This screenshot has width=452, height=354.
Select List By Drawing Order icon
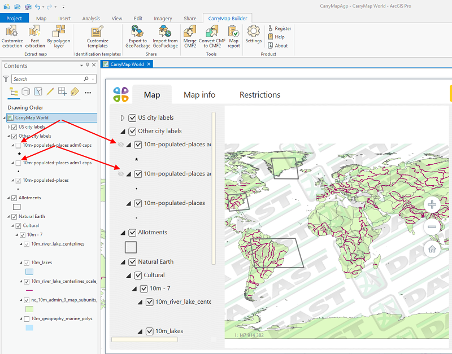click(x=14, y=92)
